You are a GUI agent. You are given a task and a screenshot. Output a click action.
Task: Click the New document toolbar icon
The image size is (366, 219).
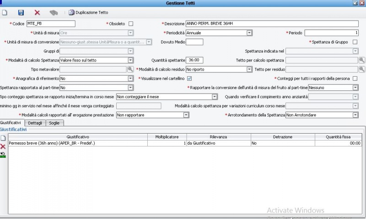pos(5,13)
